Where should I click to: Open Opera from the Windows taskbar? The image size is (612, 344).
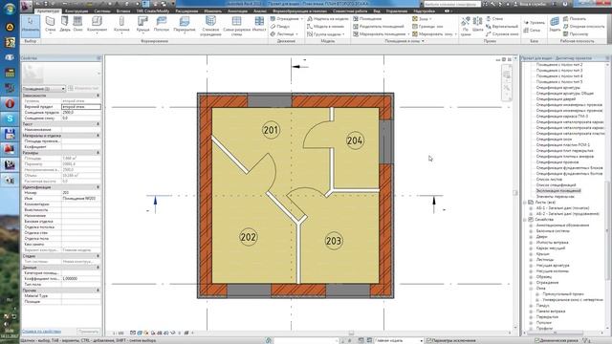(10, 103)
